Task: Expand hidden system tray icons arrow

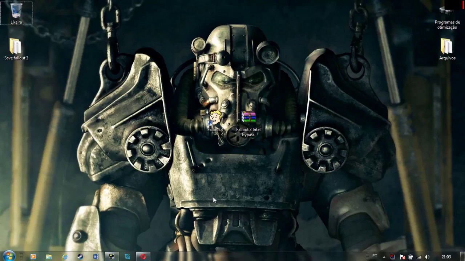Action: [384, 257]
